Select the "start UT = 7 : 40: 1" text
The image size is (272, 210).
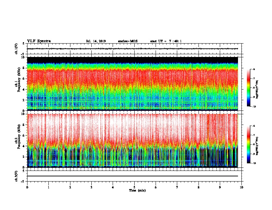pyautogui.click(x=166, y=41)
